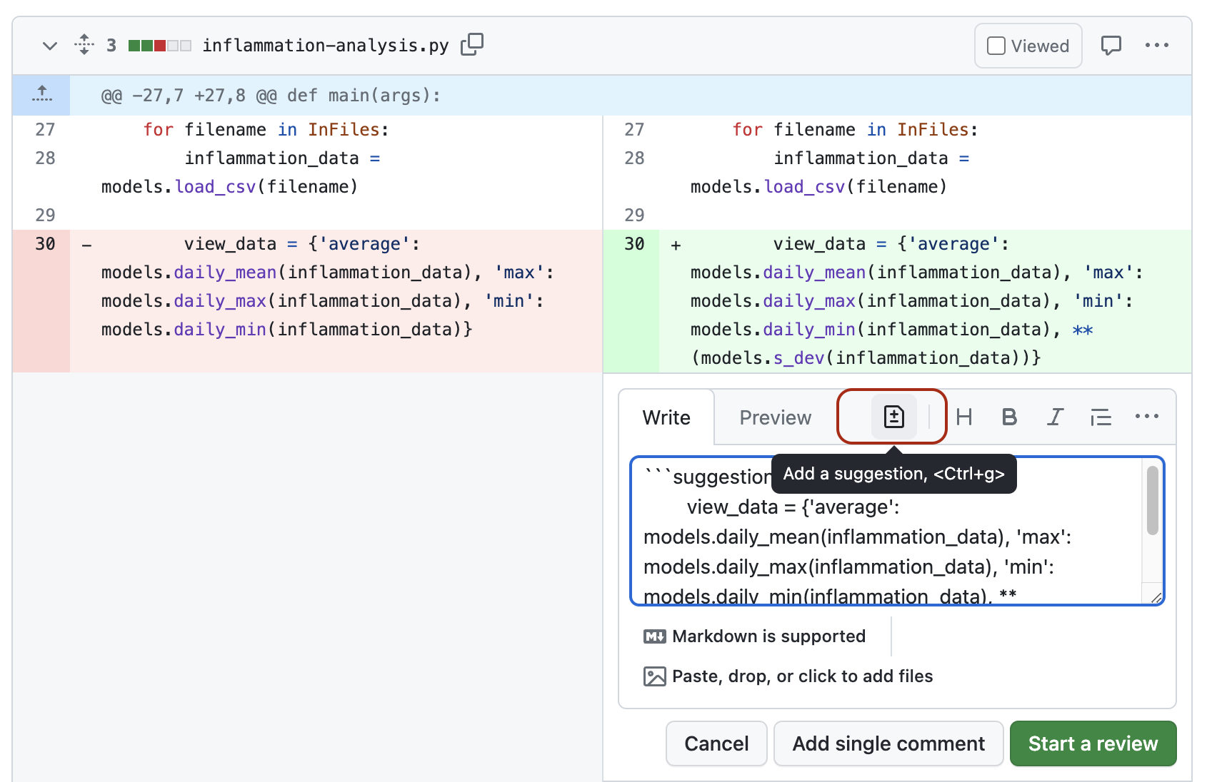The height and width of the screenshot is (782, 1207).
Task: Click the Markdown is supported icon
Action: point(654,636)
